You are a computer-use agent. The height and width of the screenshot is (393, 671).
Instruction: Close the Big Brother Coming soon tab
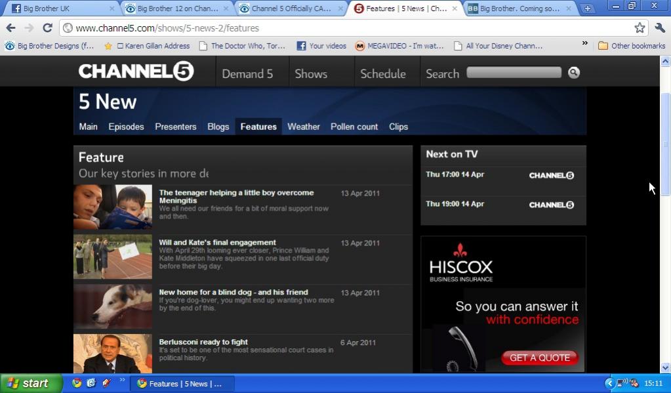coord(569,9)
